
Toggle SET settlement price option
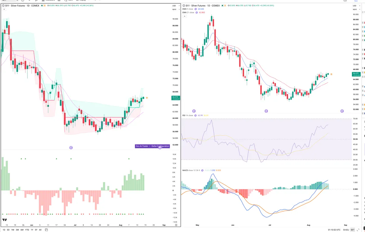pyautogui.click(x=352, y=230)
